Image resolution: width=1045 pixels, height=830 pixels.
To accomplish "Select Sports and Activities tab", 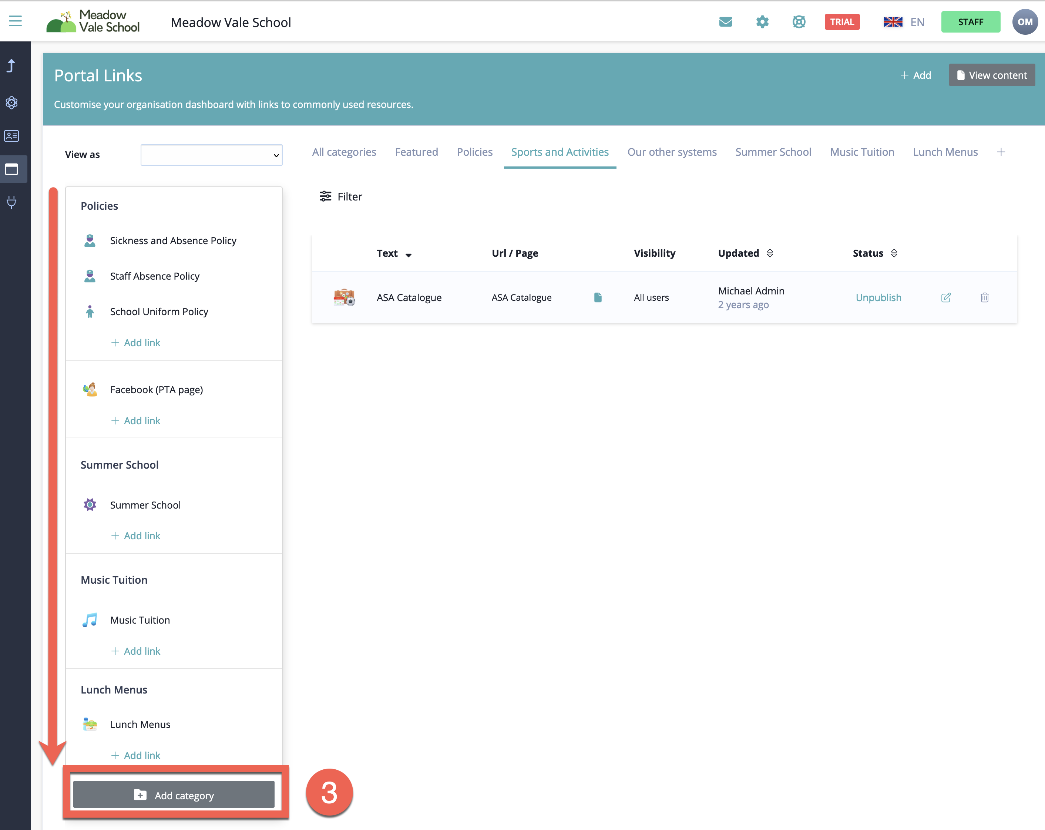I will tap(560, 152).
